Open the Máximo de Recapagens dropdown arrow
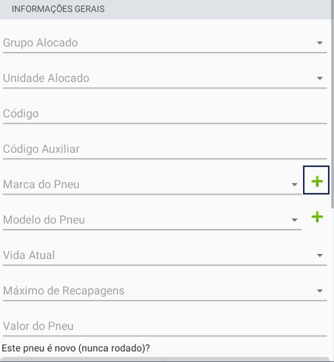The height and width of the screenshot is (362, 334). 319,291
